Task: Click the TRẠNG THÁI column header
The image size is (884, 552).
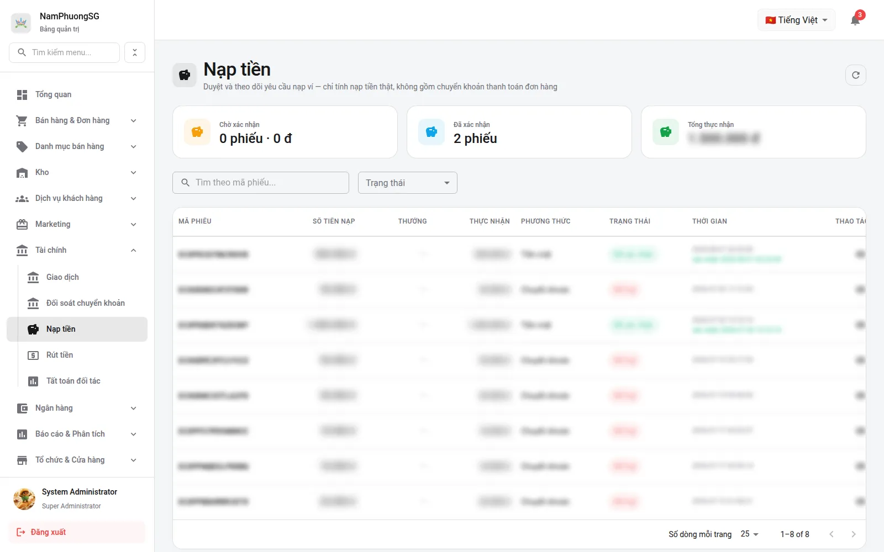Action: tap(630, 221)
